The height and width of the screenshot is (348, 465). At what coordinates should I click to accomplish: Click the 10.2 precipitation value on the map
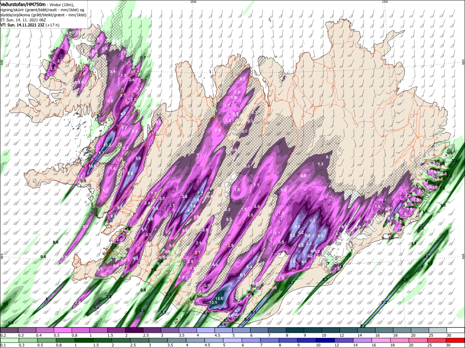(108, 145)
